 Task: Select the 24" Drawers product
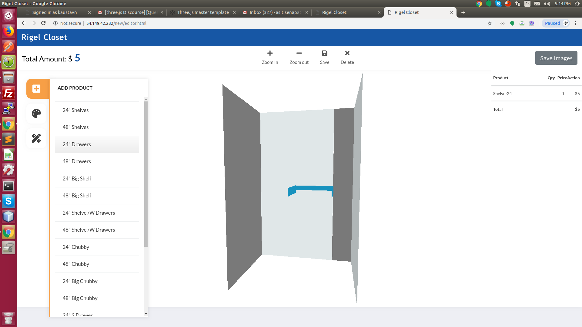(x=97, y=144)
